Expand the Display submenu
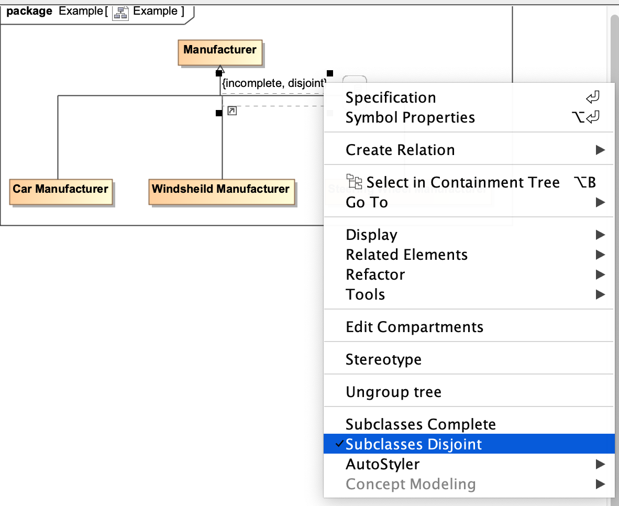The width and height of the screenshot is (619, 506). (x=371, y=235)
